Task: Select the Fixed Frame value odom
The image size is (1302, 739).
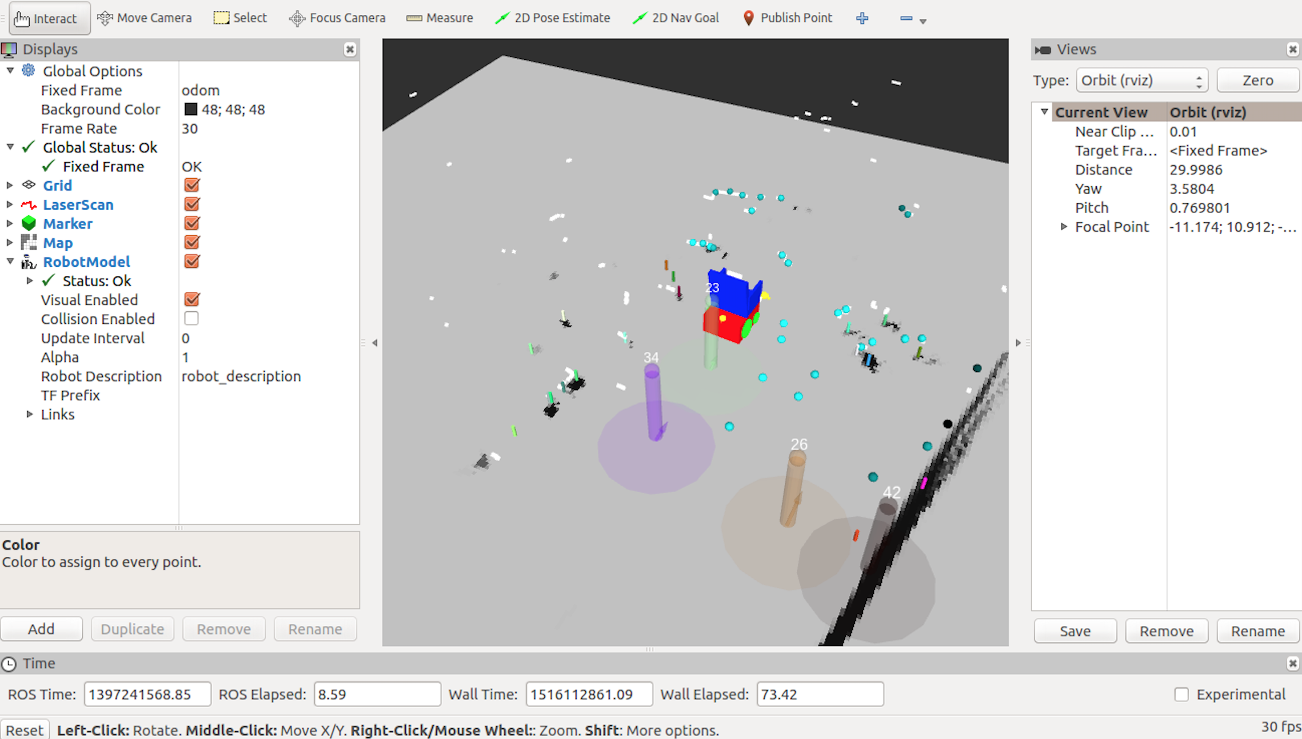Action: [x=201, y=90]
